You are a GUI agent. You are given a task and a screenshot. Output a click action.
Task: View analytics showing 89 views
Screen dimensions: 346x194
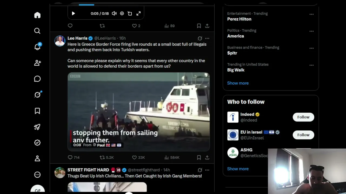point(169,26)
